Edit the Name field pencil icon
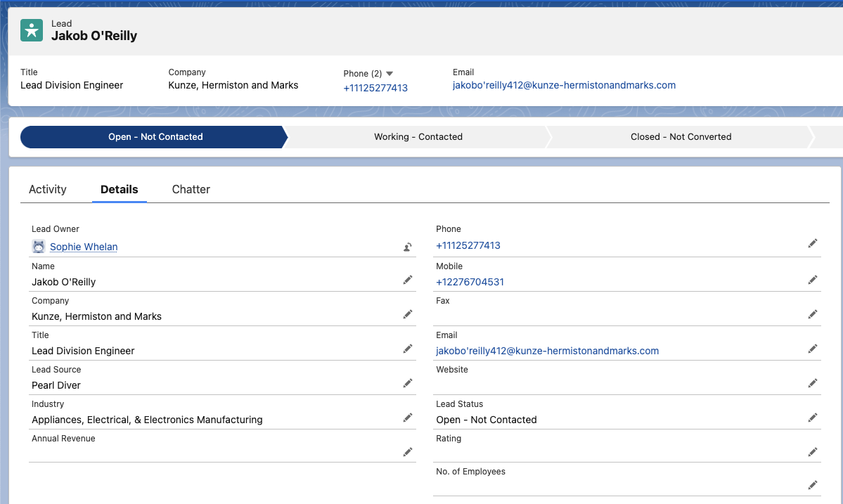The height and width of the screenshot is (504, 843). 407,280
